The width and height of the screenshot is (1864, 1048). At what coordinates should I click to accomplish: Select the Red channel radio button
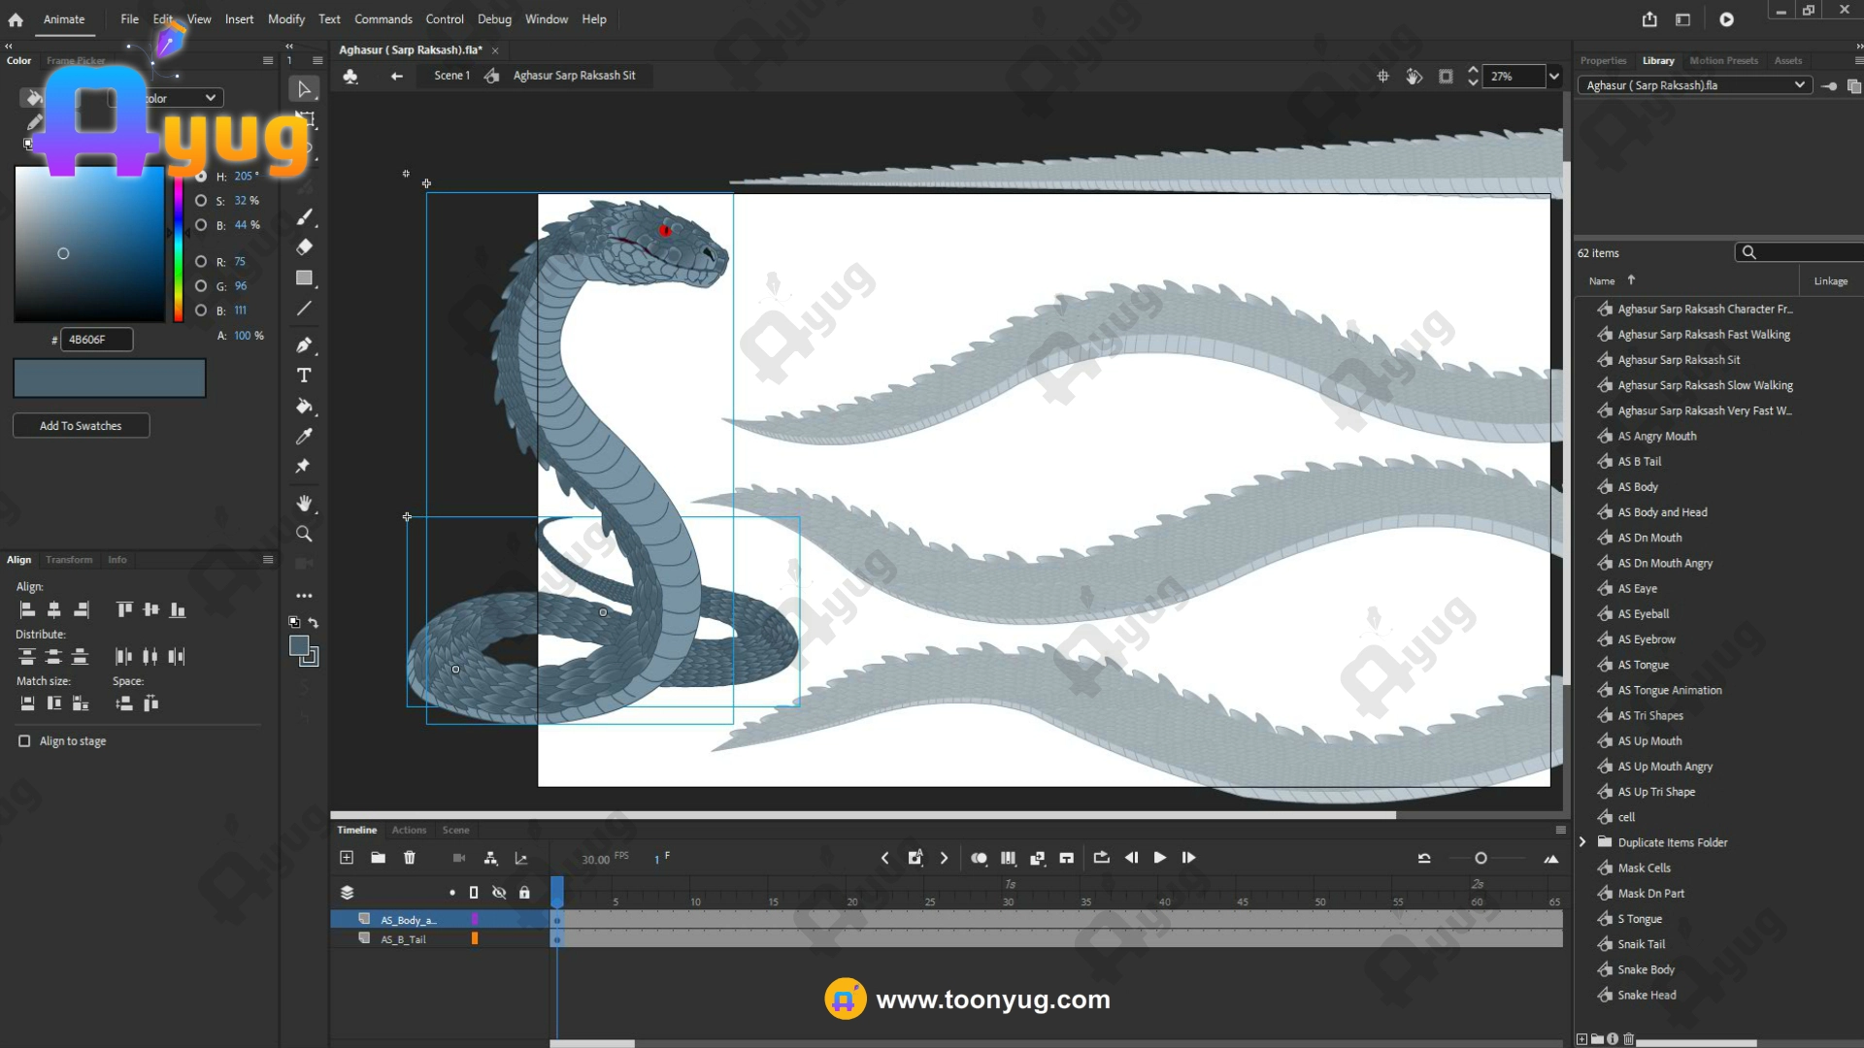201,262
